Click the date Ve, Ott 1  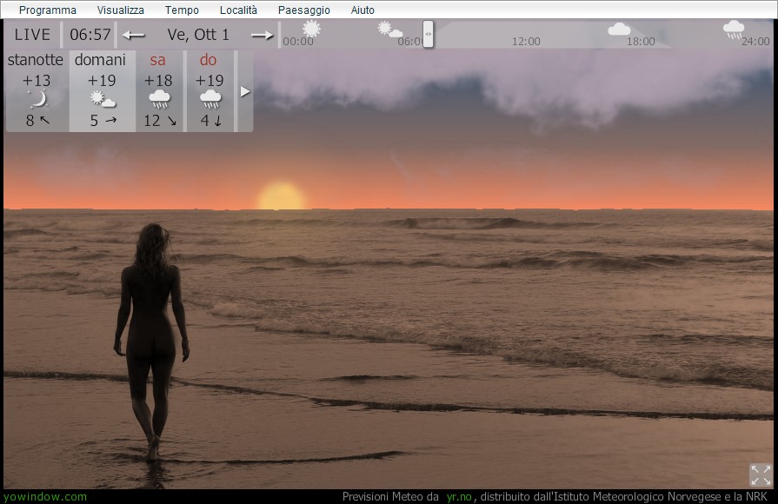(198, 35)
